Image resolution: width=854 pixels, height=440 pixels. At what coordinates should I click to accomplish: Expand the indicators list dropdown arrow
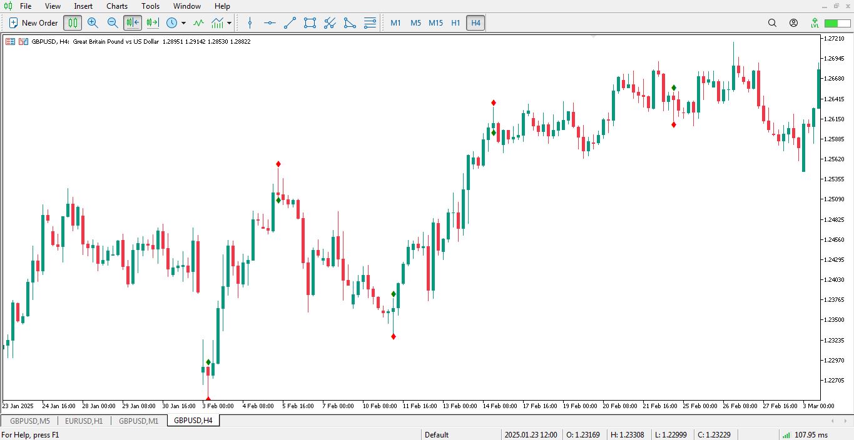[x=230, y=23]
